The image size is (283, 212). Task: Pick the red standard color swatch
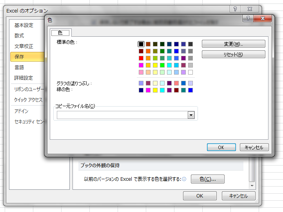(141, 58)
